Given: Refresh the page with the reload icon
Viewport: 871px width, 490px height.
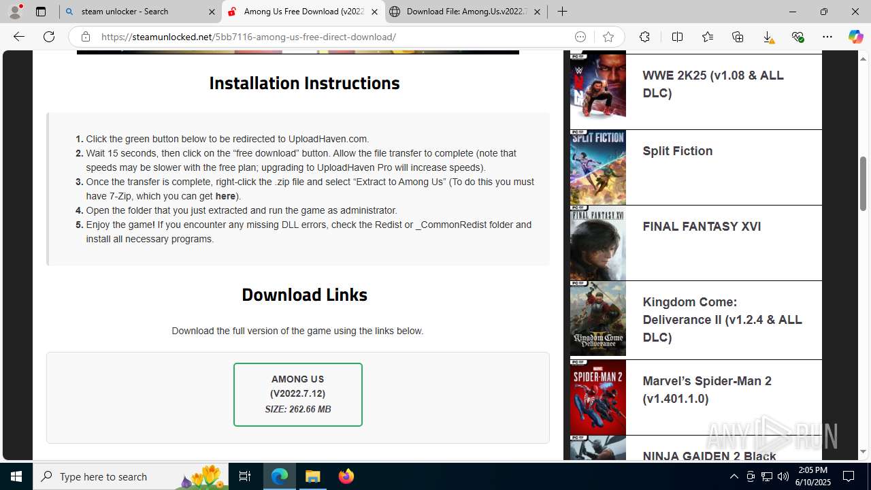Looking at the screenshot, I should pyautogui.click(x=49, y=37).
